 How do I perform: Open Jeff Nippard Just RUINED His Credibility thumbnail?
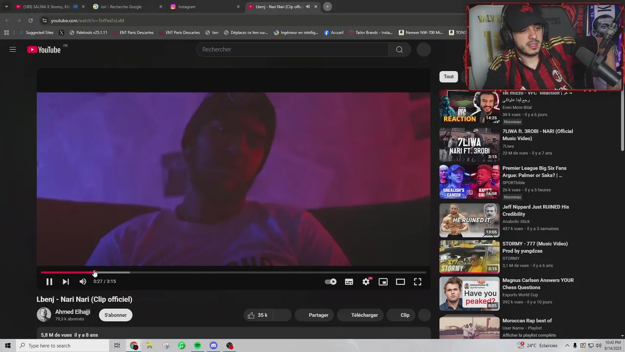[469, 220]
